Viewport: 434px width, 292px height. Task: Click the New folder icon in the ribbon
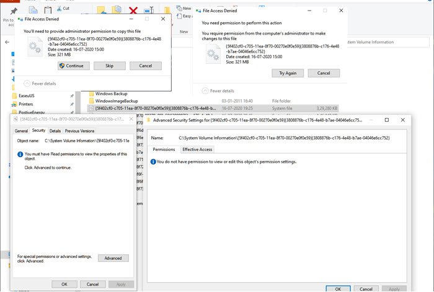167,11
